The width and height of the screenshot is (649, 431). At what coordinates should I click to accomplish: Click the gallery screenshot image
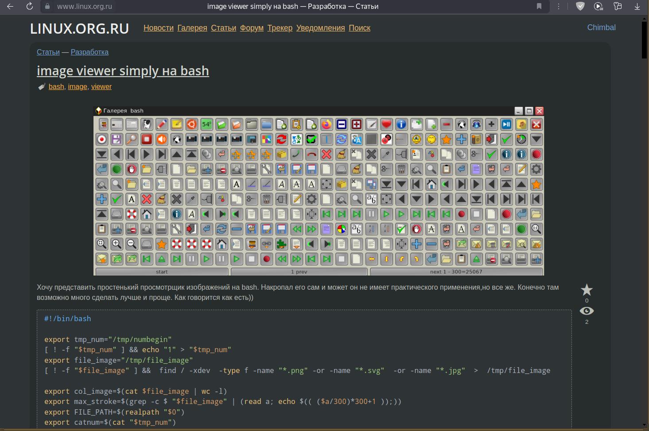(319, 191)
